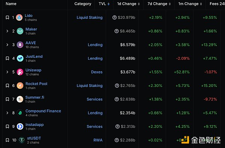
Task: Click the AAVE ghost logo icon
Action: click(x=20, y=45)
